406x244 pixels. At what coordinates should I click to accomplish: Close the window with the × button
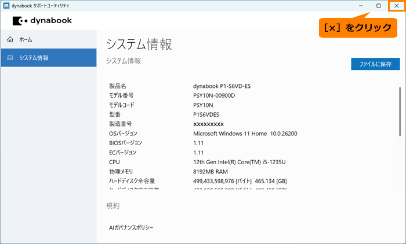tap(397, 6)
